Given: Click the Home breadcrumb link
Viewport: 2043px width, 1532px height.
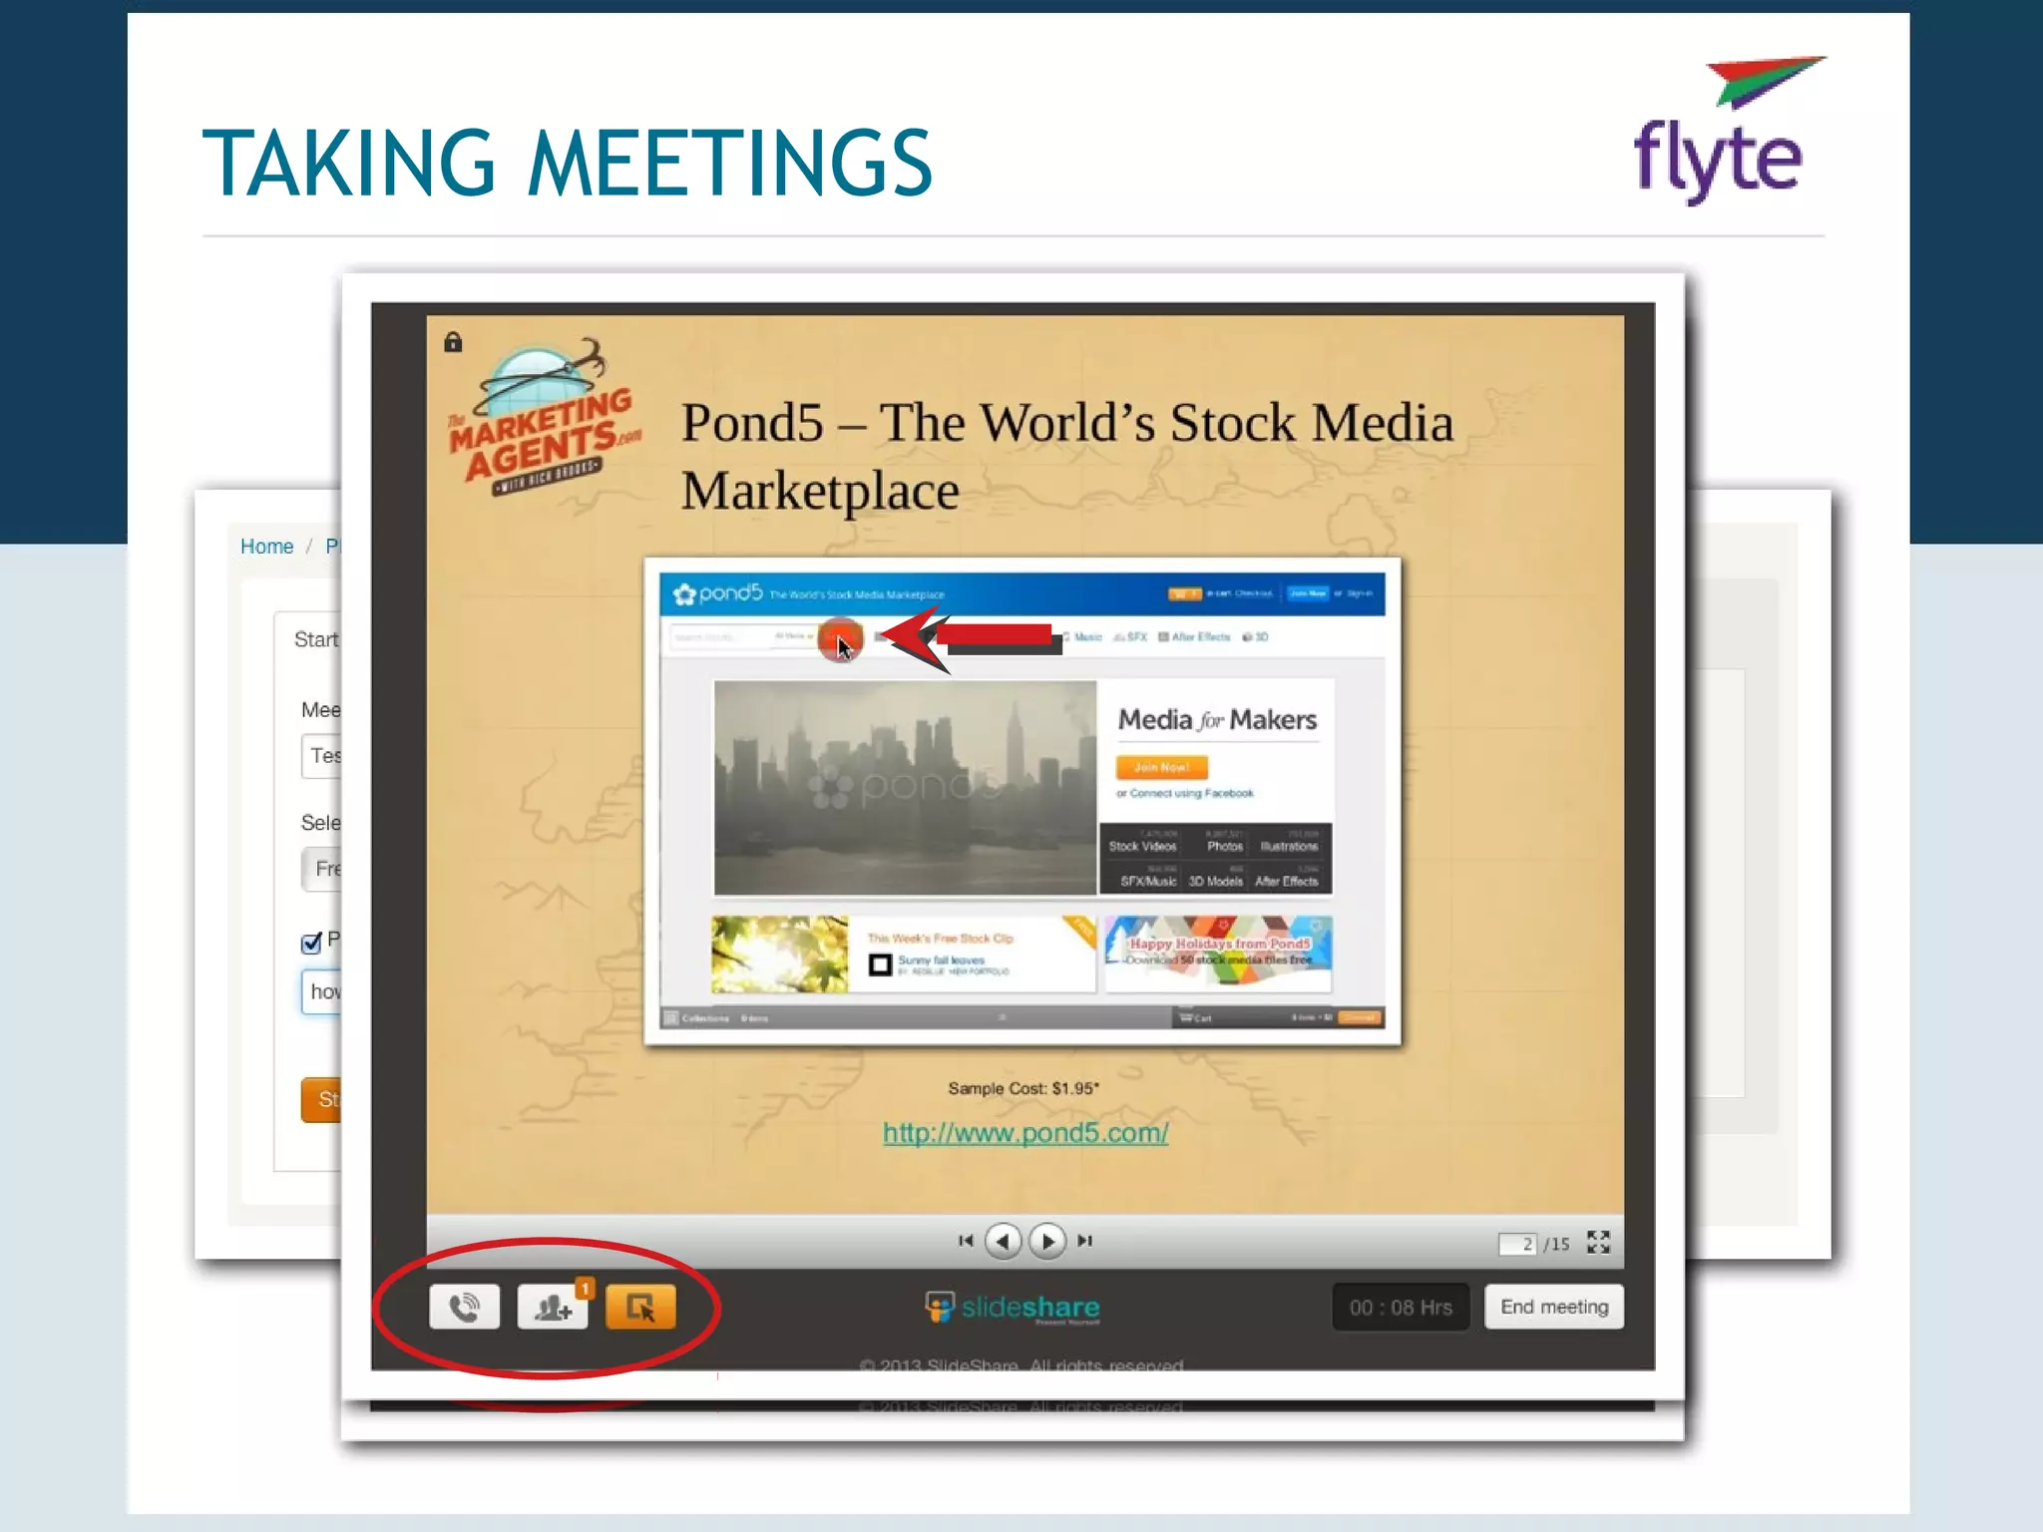Looking at the screenshot, I should coord(266,547).
